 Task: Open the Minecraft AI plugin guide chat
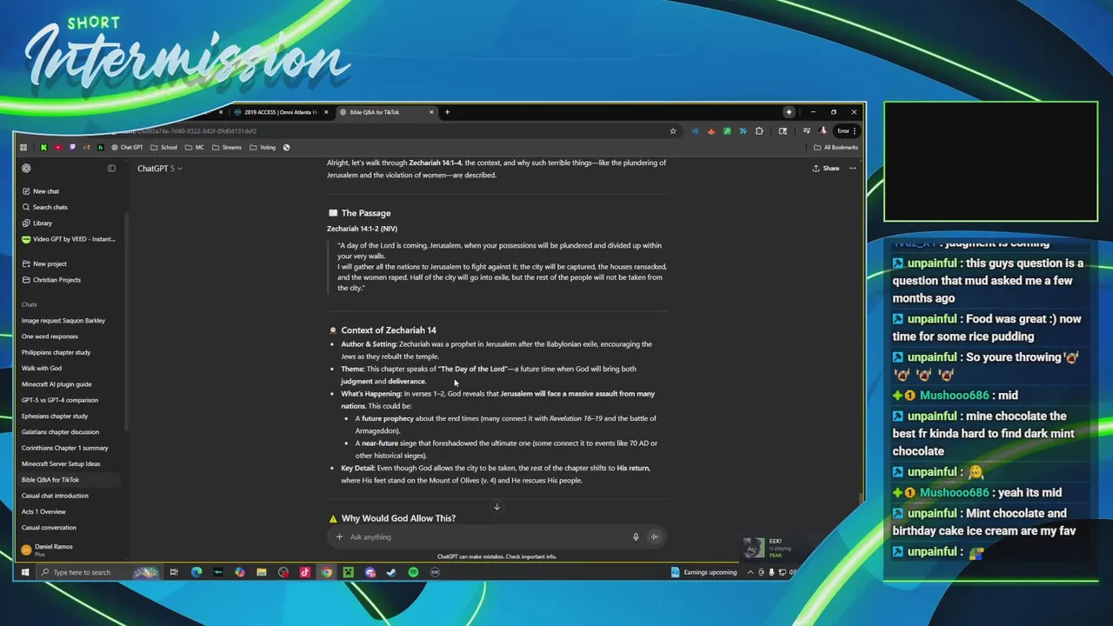tap(57, 384)
